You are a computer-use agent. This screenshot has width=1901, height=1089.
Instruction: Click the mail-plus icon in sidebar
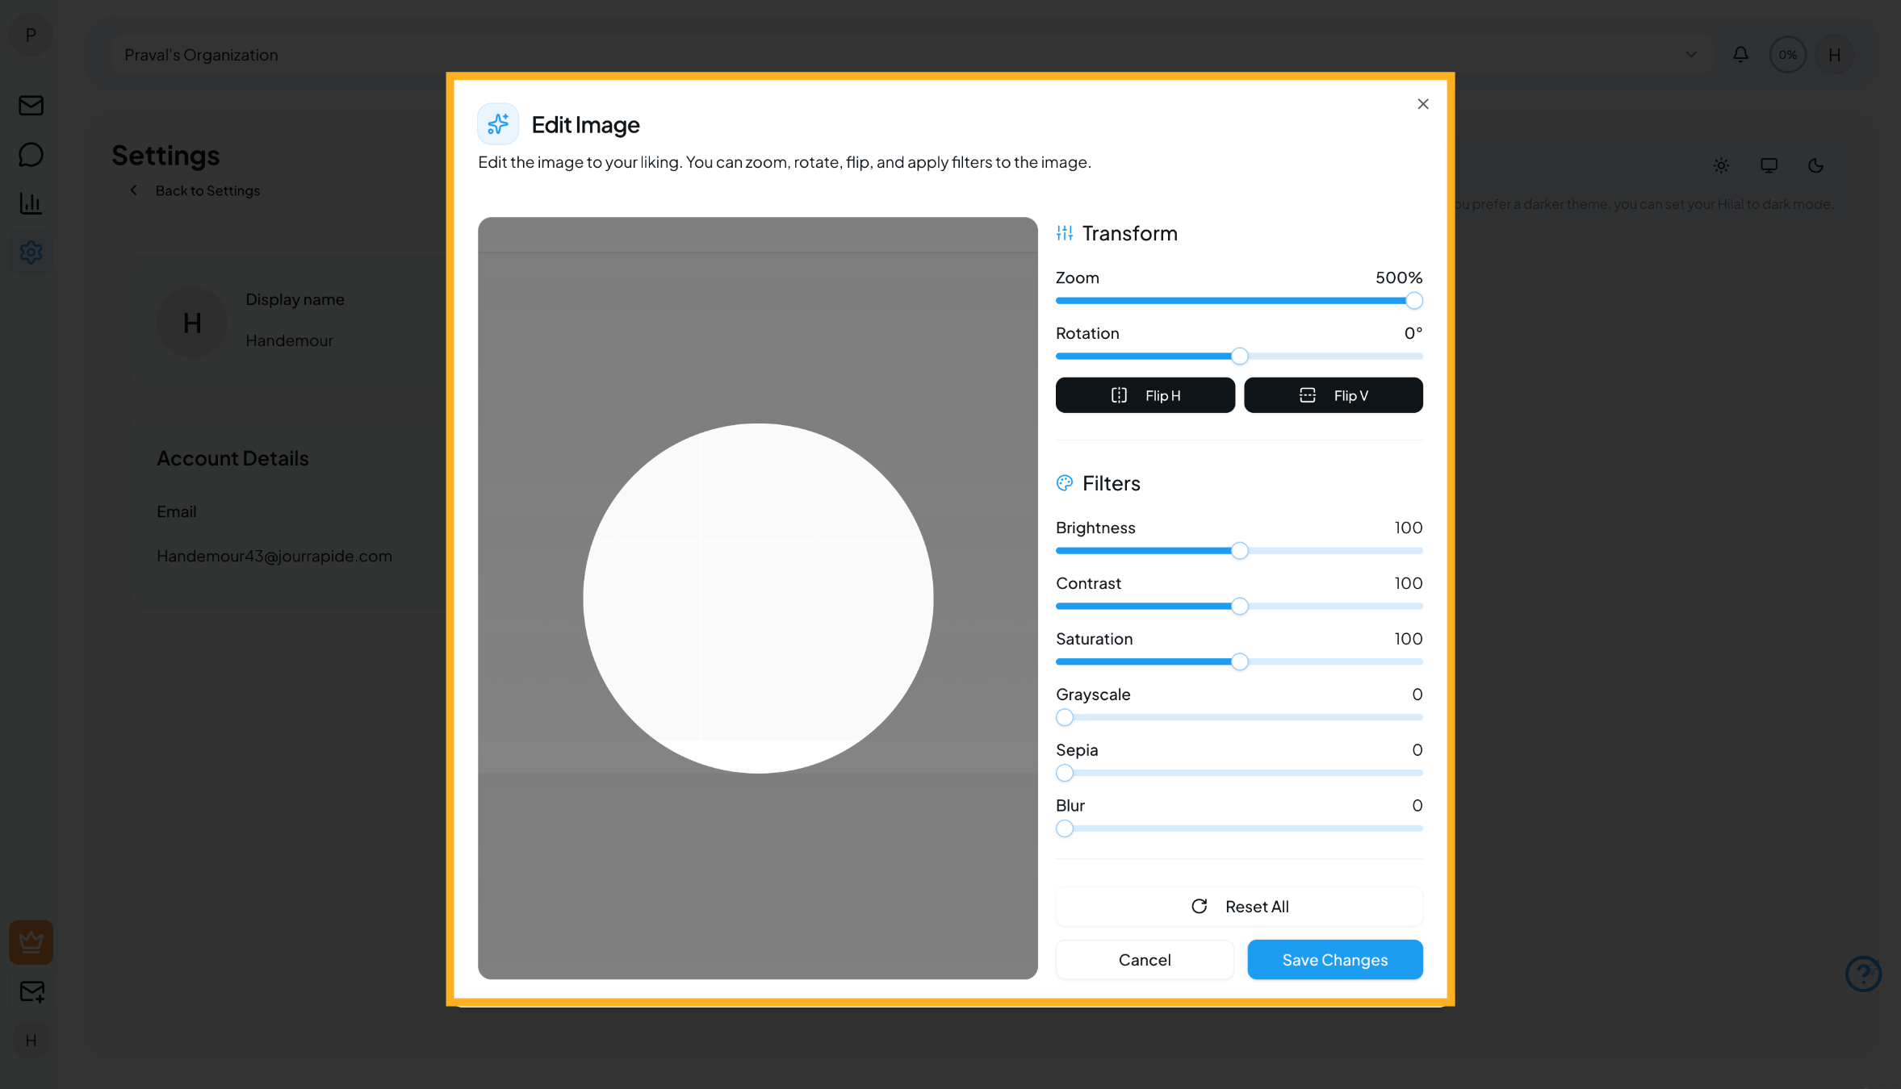(31, 991)
